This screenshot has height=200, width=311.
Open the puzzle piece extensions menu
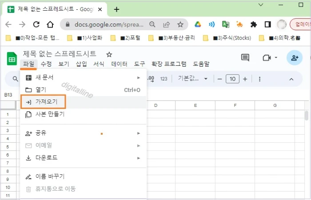(x=254, y=24)
